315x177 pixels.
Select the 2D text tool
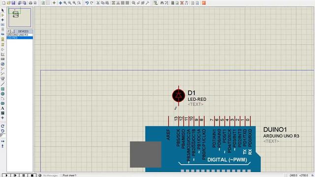click(x=2, y=108)
